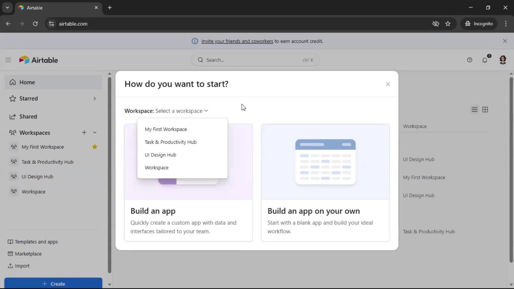This screenshot has width=514, height=289.
Task: Click the Search field
Action: tap(255, 60)
